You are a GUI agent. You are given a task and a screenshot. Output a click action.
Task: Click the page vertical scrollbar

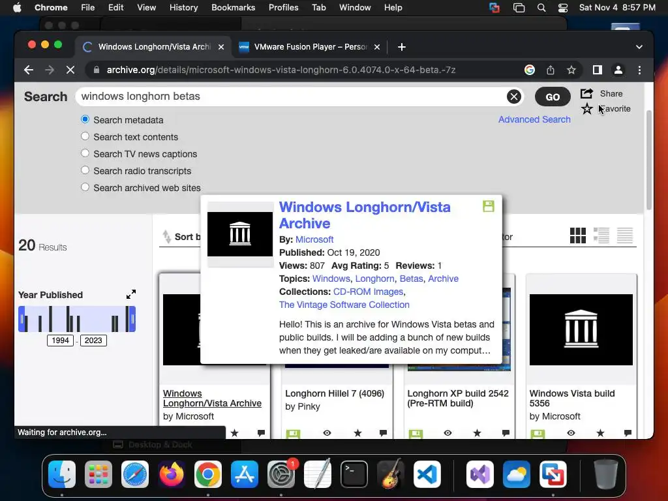[x=649, y=160]
